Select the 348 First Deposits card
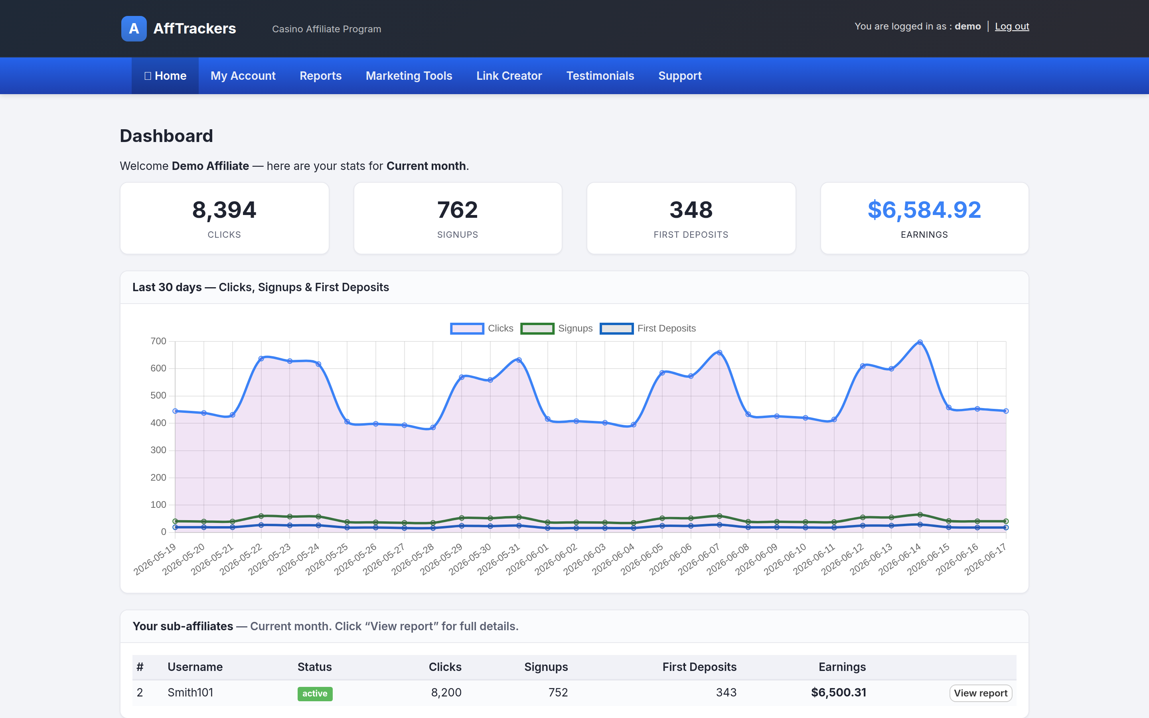Screen dimensions: 1149x718 coord(691,218)
